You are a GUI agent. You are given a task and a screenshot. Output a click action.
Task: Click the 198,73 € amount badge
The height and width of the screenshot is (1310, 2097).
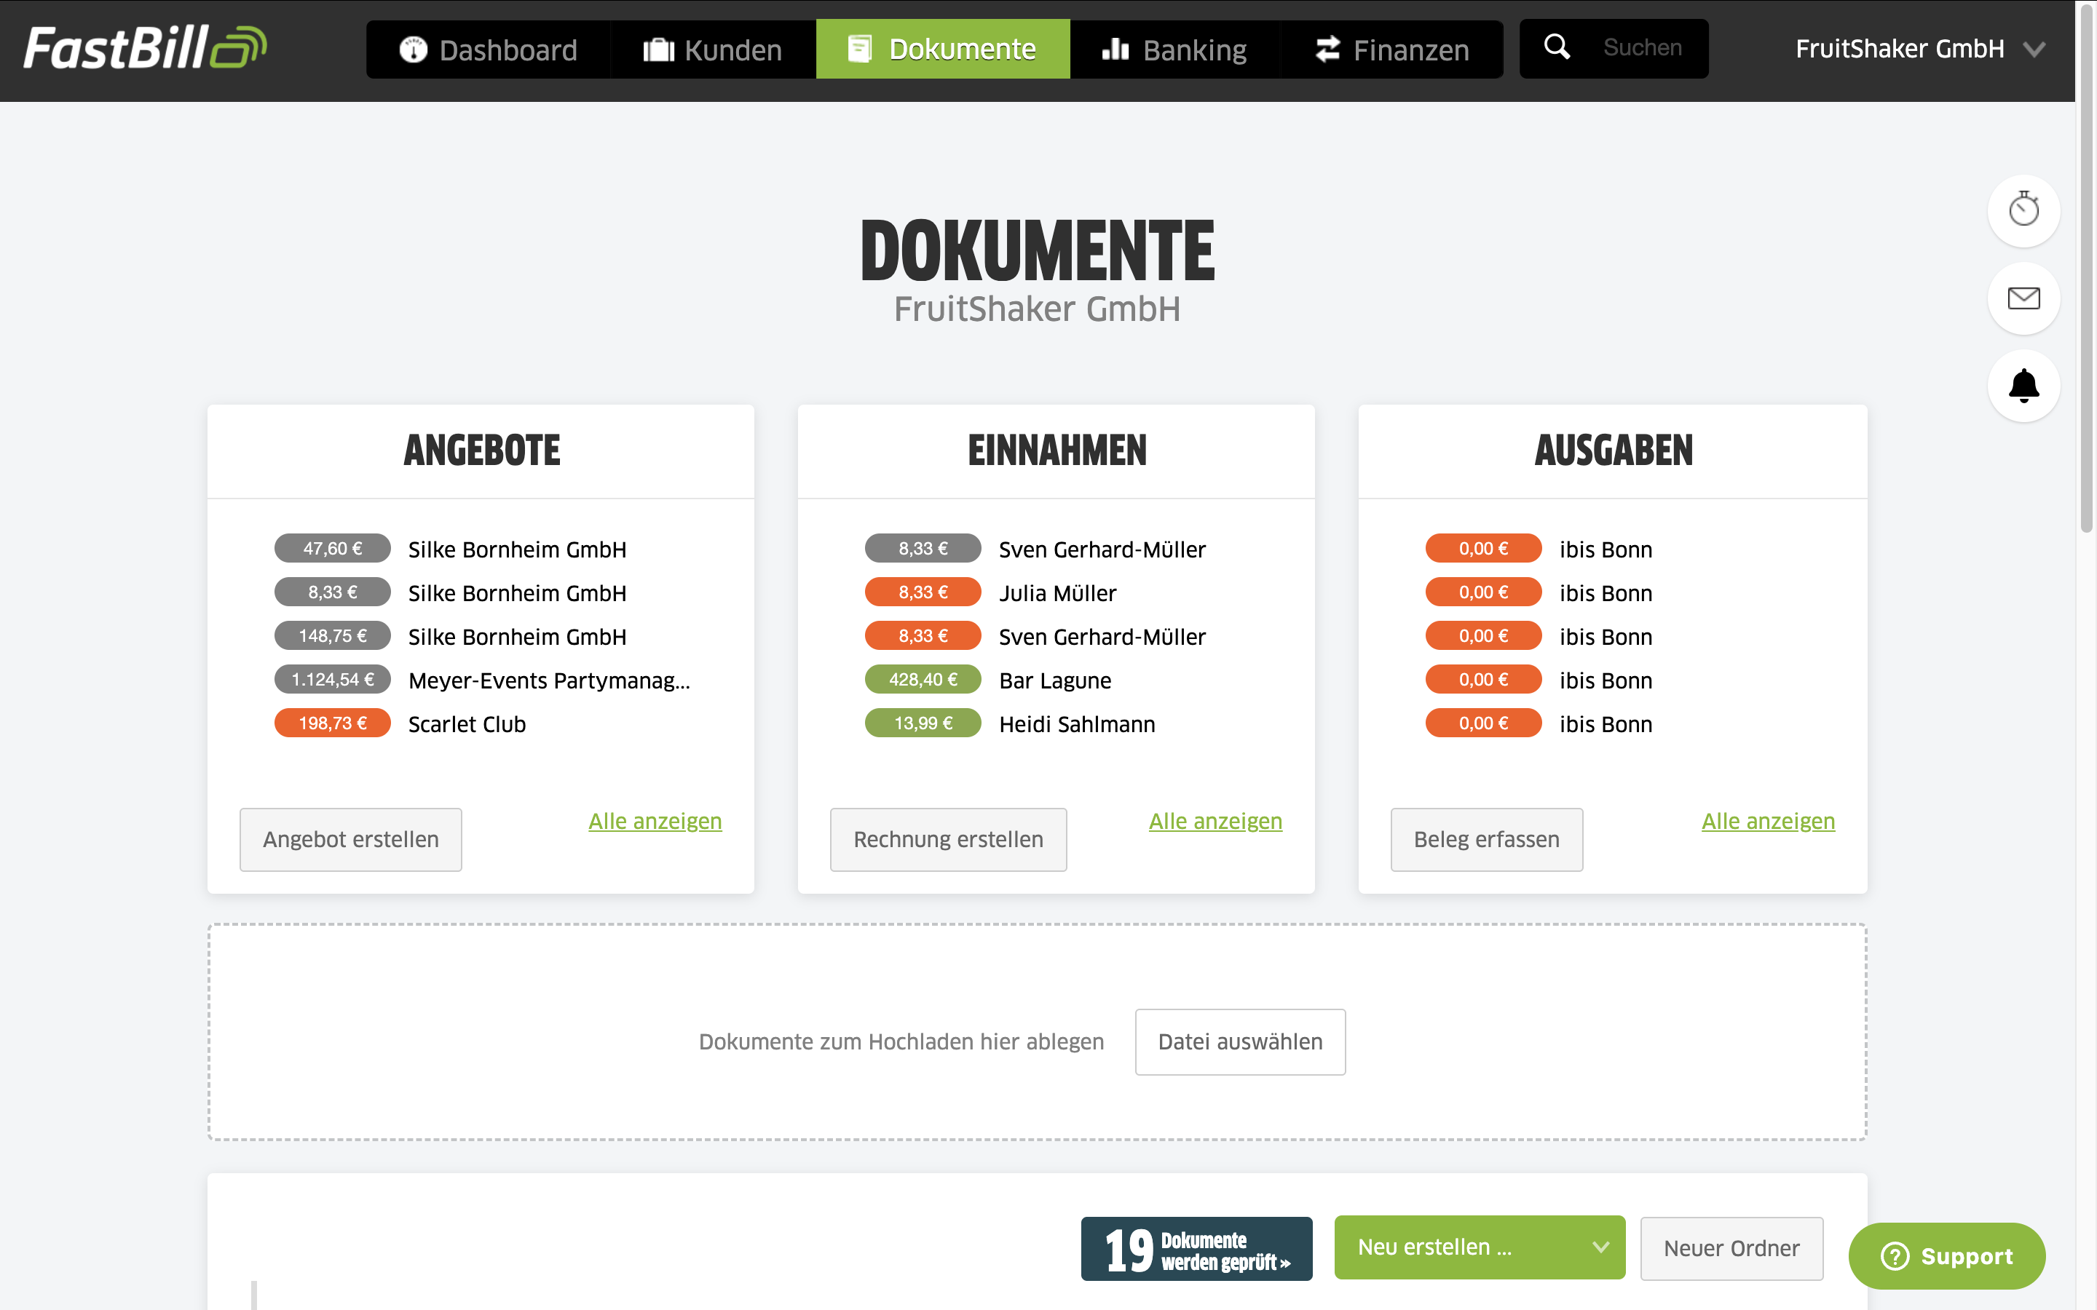333,723
